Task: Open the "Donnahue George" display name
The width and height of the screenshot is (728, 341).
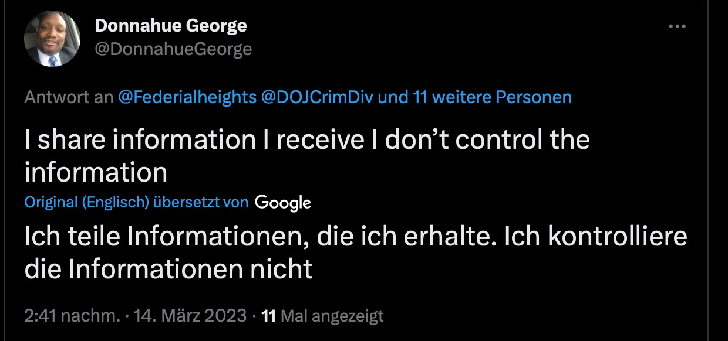Action: click(x=170, y=26)
